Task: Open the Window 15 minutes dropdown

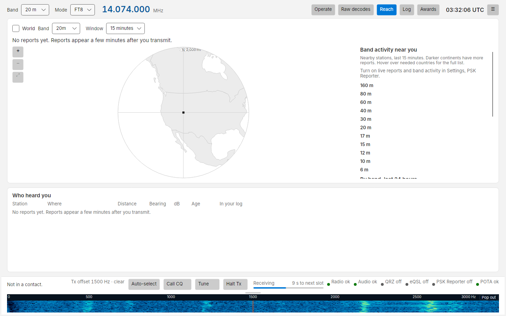Action: point(125,28)
